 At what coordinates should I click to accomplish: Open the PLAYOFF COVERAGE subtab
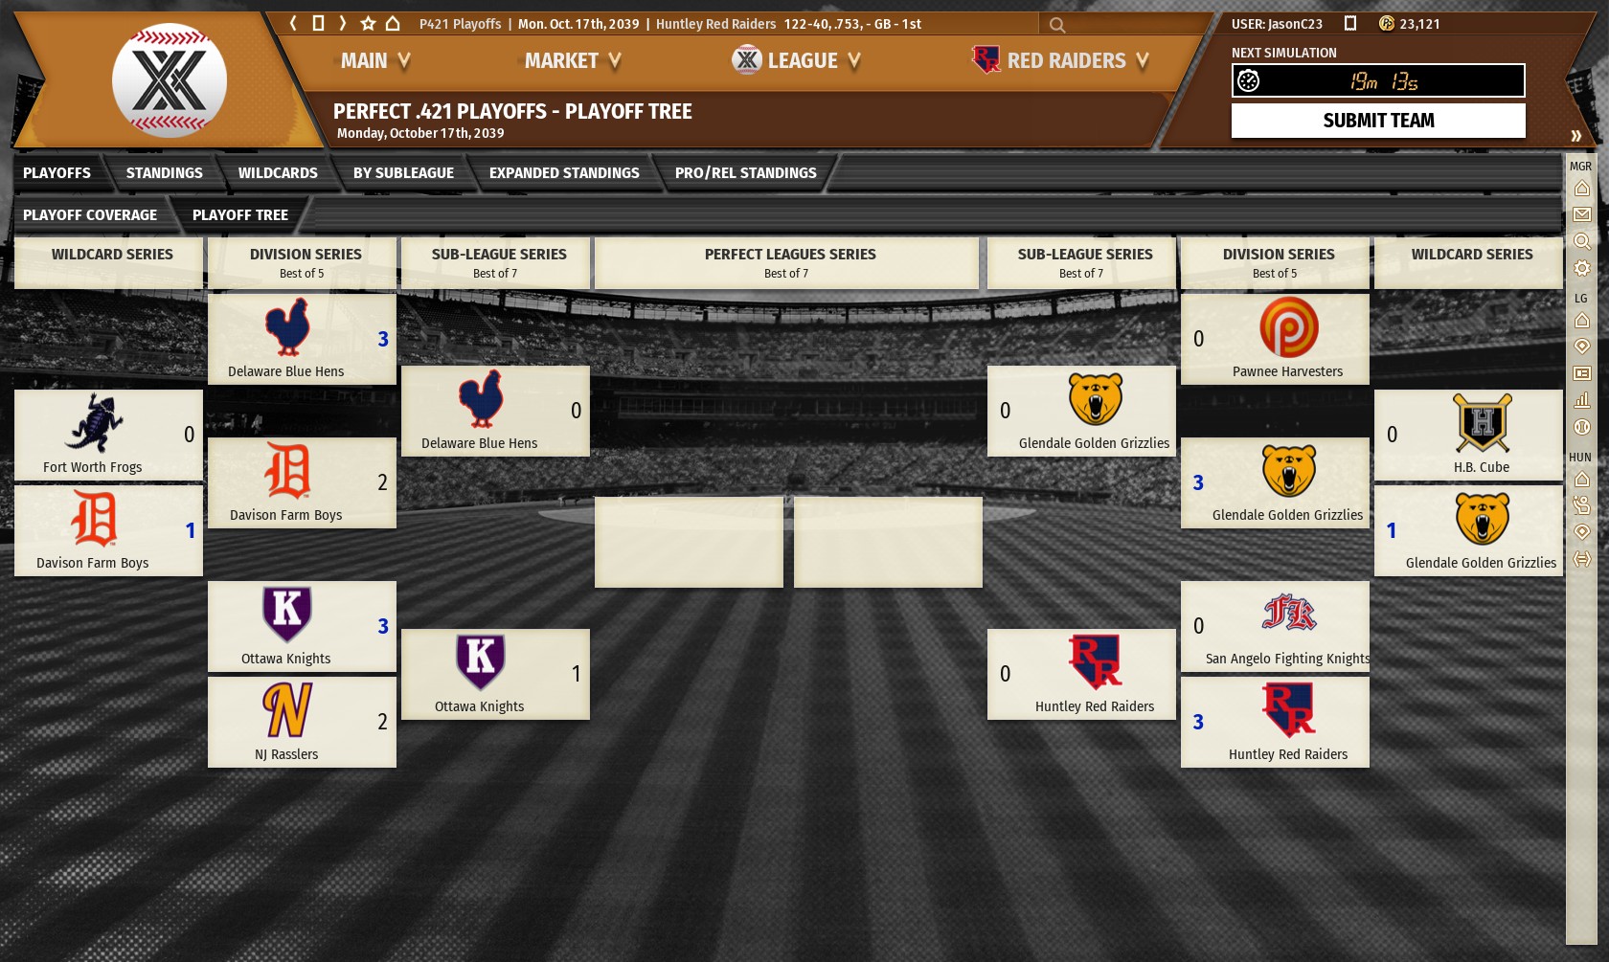(90, 215)
